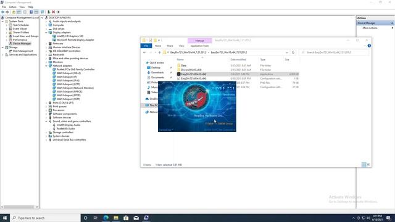Open the File menu in Computer Management
395x222 pixels.
click(x=4, y=7)
